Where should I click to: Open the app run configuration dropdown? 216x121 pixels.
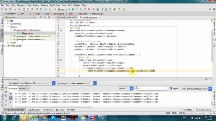coord(62,9)
